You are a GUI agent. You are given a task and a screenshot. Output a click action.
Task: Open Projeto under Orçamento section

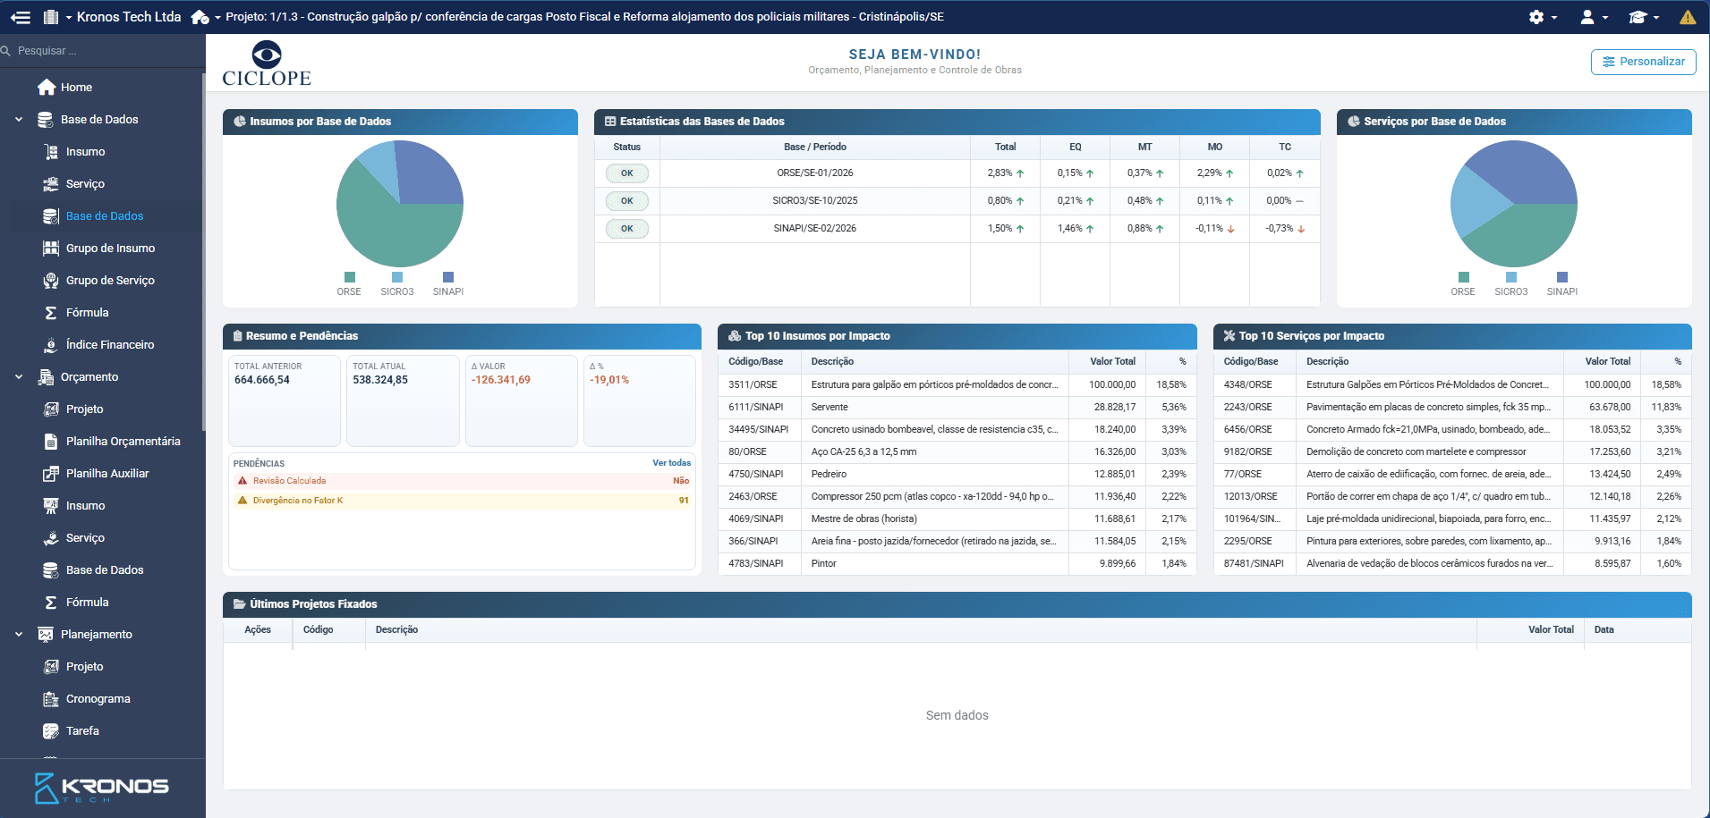click(84, 409)
